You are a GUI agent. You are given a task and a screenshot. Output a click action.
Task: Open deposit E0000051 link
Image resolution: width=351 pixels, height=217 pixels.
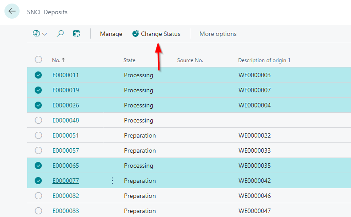pyautogui.click(x=66, y=135)
